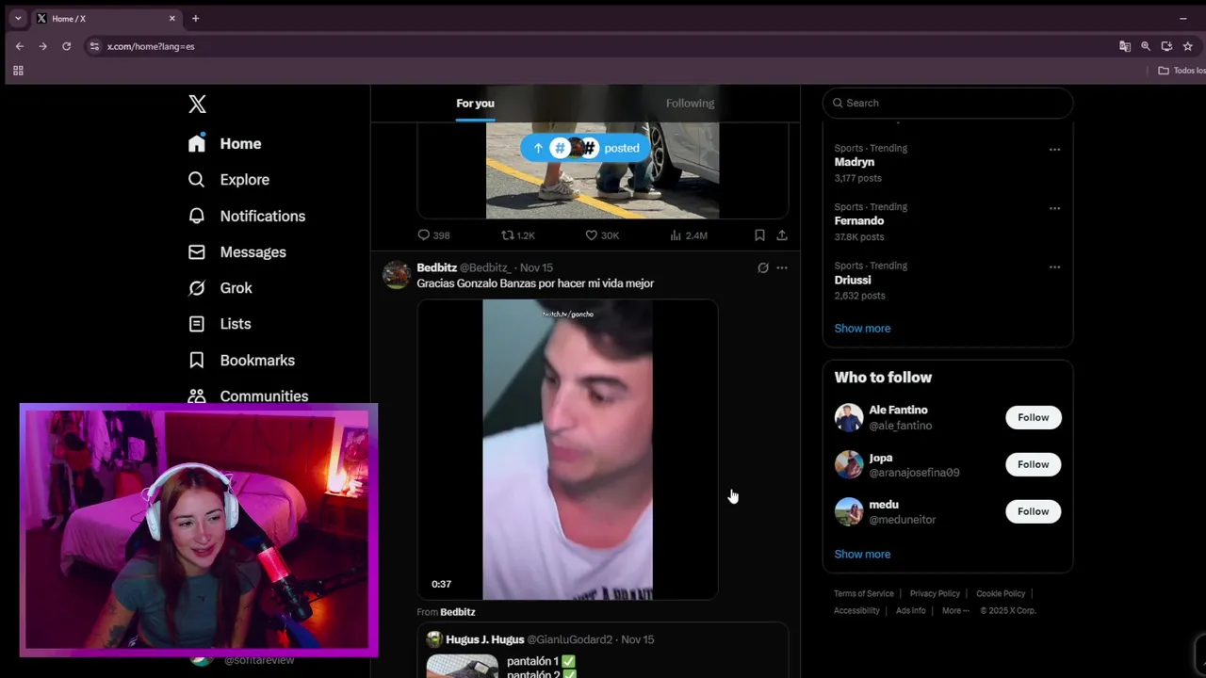Bookmark page with star icon
The image size is (1206, 678).
coord(1188,46)
